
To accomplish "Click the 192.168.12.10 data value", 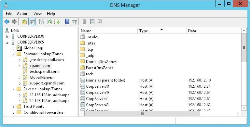I will [x=199, y=80].
